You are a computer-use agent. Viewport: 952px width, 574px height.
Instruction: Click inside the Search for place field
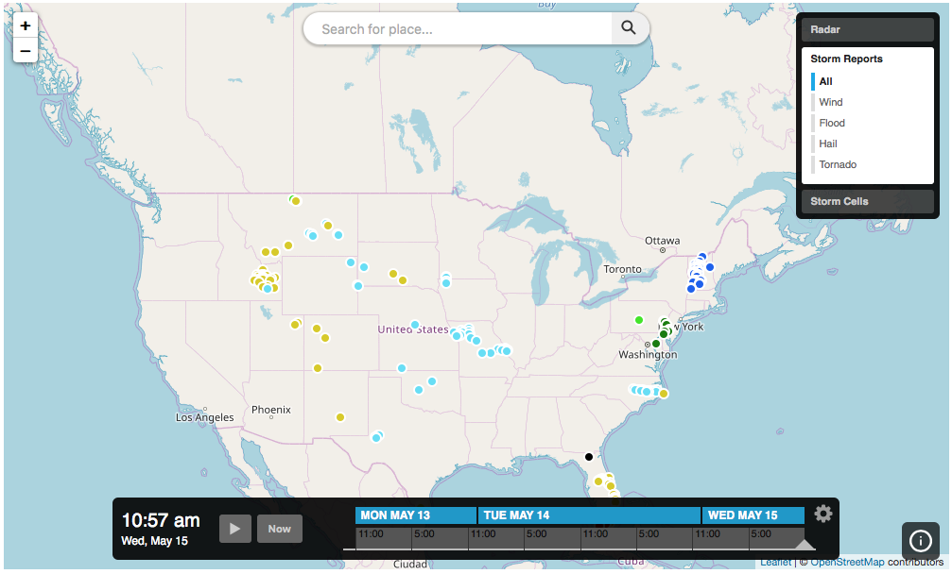(454, 28)
